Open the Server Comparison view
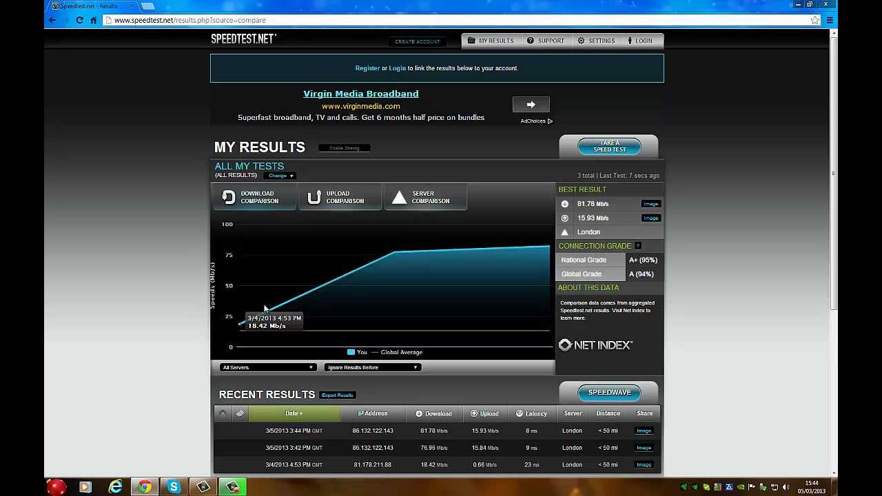 [425, 197]
